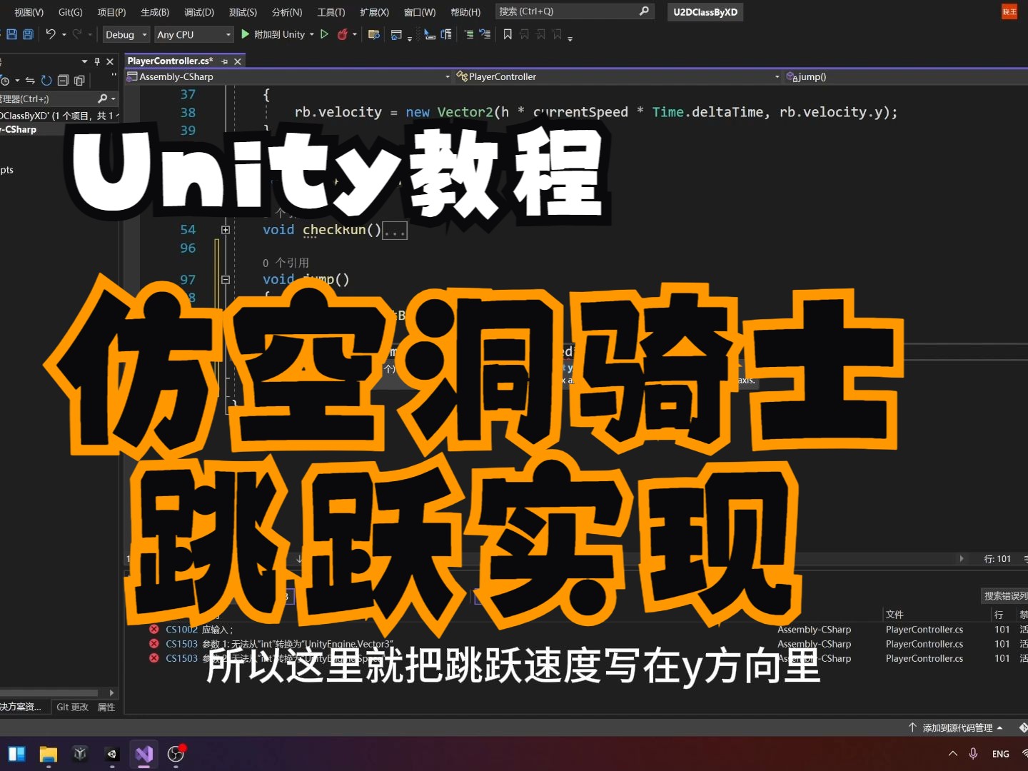Click the search magnifier in top search box

pyautogui.click(x=644, y=11)
